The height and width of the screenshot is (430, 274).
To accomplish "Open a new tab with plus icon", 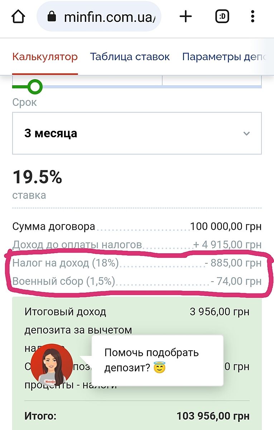I will point(186,17).
